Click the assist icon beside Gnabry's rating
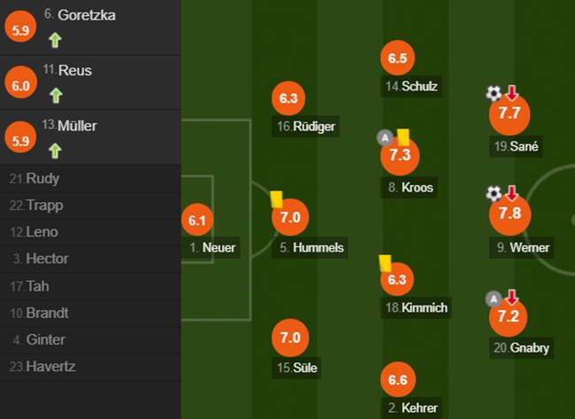This screenshot has height=419, width=575. pyautogui.click(x=494, y=298)
